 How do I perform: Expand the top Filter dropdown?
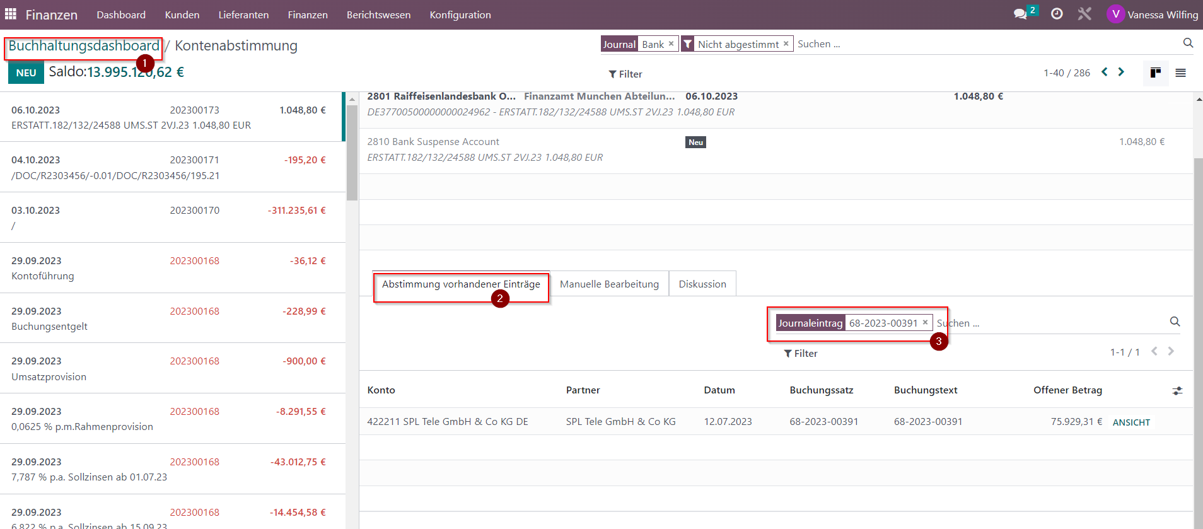click(x=625, y=74)
